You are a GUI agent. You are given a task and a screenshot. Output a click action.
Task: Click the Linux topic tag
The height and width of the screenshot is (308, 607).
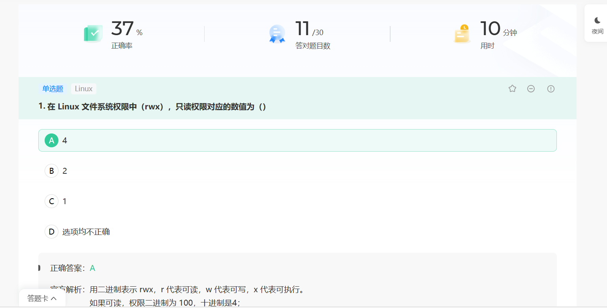pos(84,89)
